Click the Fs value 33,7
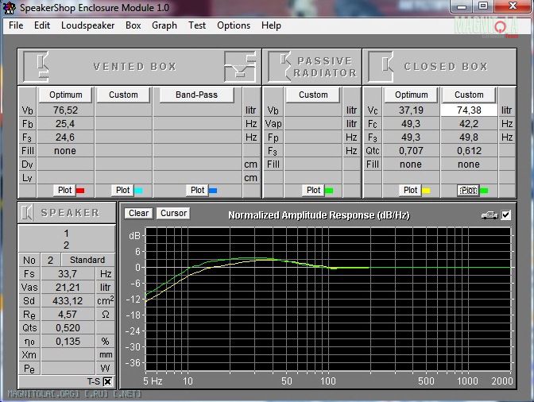534x402 pixels. (68, 274)
